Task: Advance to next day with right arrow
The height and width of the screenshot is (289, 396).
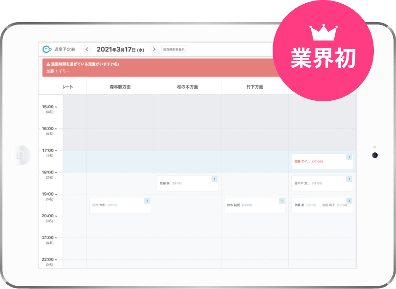Action: point(154,49)
